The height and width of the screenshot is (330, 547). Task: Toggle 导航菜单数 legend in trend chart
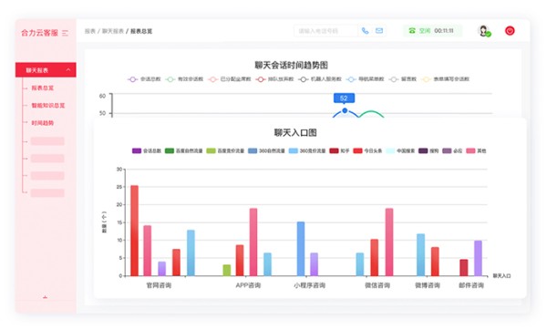coord(366,79)
